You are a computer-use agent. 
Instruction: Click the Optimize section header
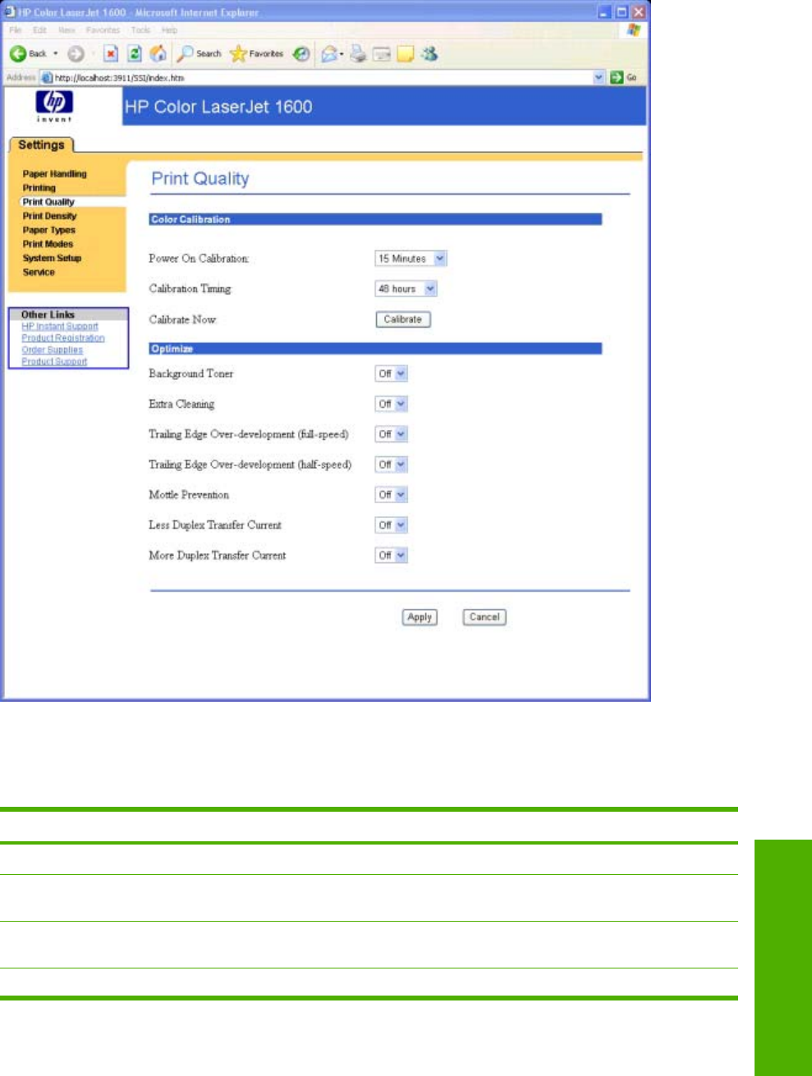pos(375,349)
